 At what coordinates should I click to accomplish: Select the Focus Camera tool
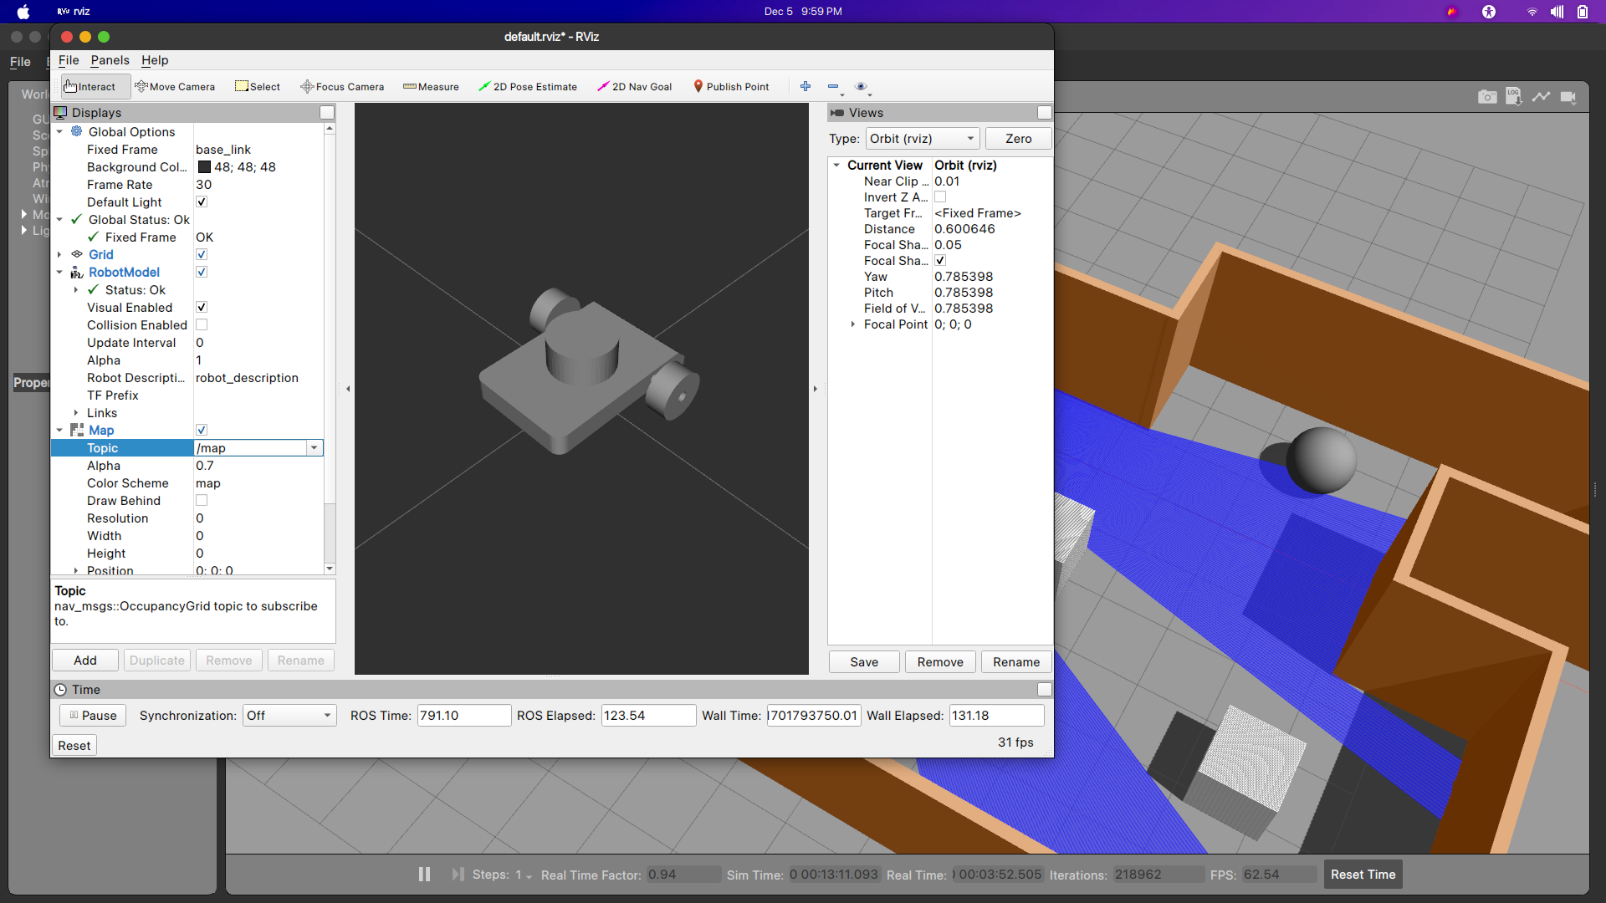tap(342, 86)
